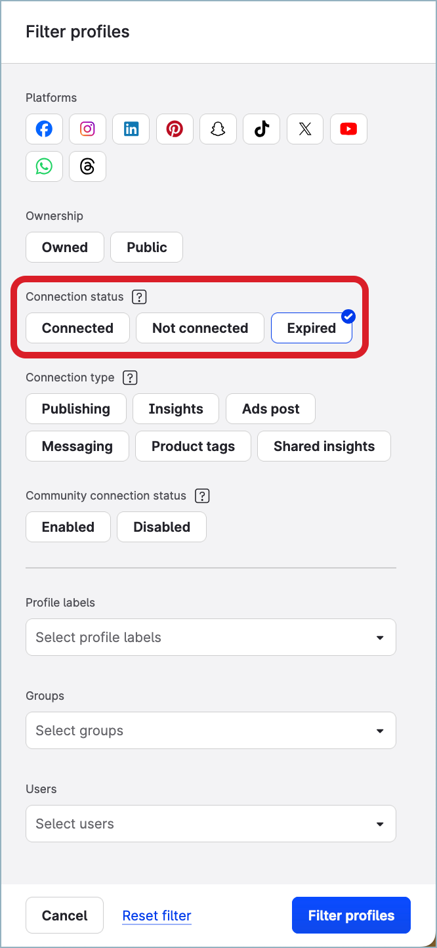Screen dimensions: 437x948
Task: Click the Reset filter link
Action: (157, 916)
